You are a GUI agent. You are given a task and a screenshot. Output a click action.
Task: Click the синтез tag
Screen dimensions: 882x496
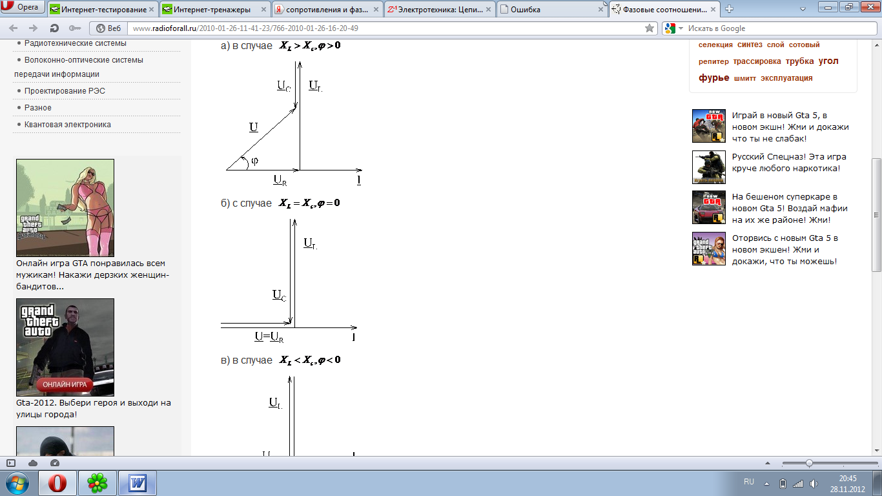[750, 45]
